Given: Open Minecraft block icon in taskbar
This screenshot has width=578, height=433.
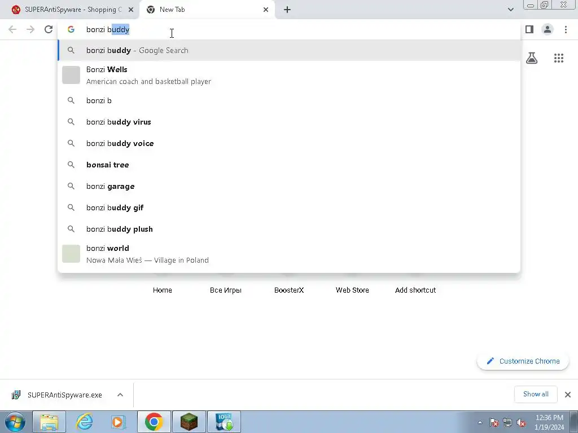Looking at the screenshot, I should 189,422.
